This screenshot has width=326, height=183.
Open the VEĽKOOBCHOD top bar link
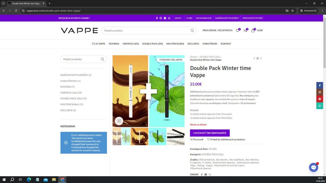coord(204,18)
